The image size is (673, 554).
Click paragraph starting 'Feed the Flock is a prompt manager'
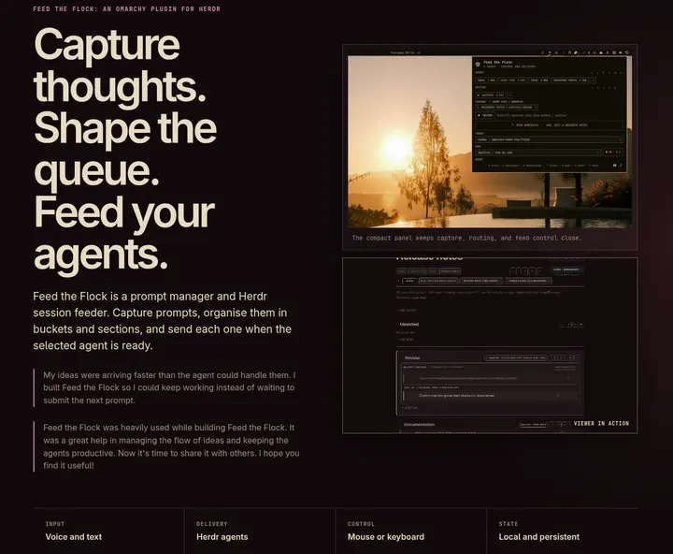pyautogui.click(x=163, y=321)
